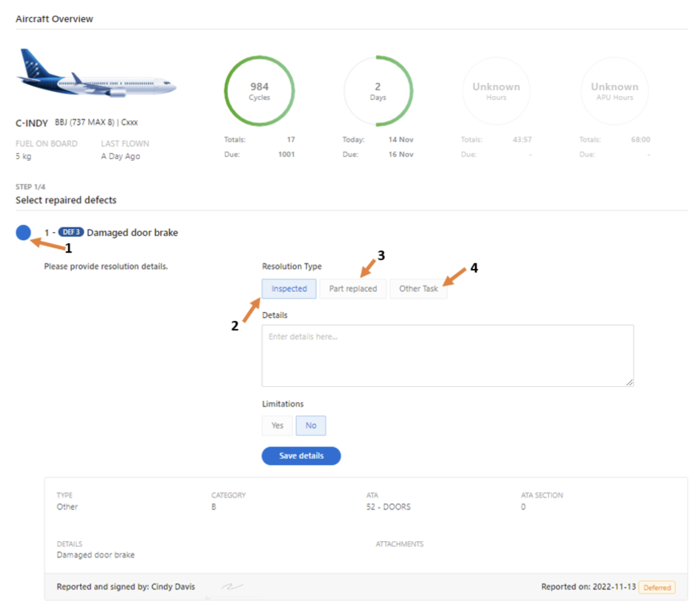The height and width of the screenshot is (614, 697).
Task: Click the orange Deferred status badge
Action: click(657, 588)
